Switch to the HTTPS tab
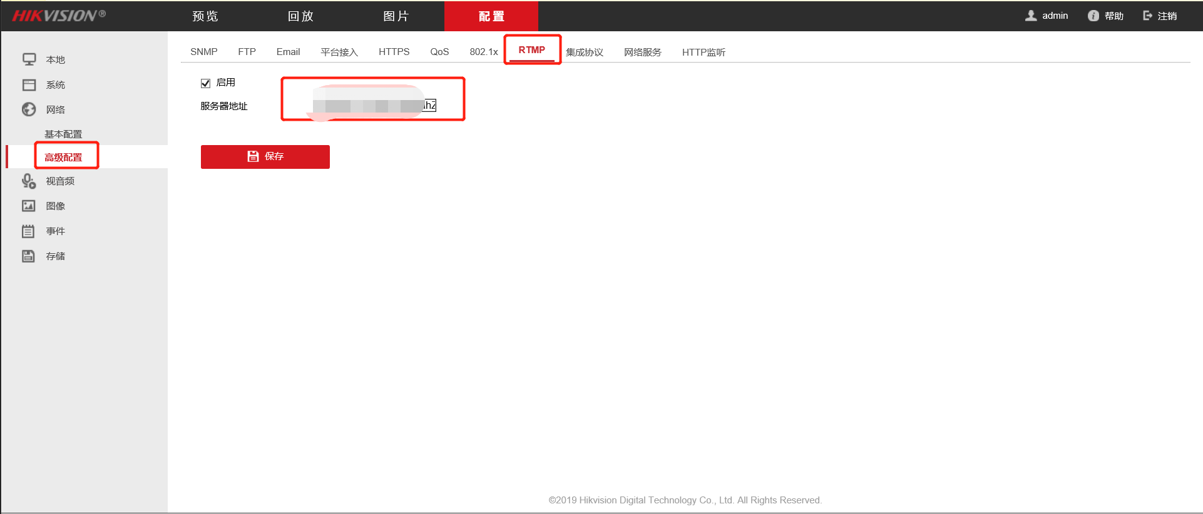1203x514 pixels. [x=394, y=52]
